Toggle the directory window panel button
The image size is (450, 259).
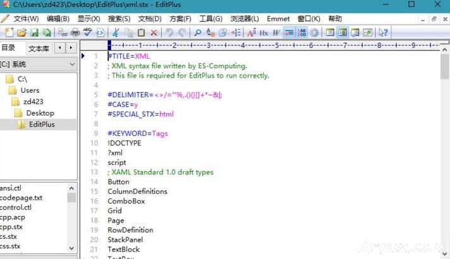tap(330, 32)
